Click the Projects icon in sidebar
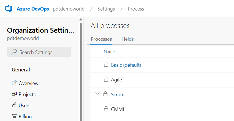 tap(14, 94)
